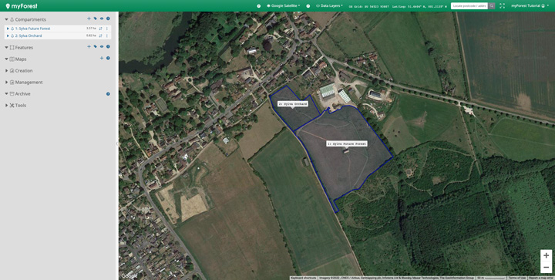Add a new map with plus icon
Screen dimensions: 555x280
tap(102, 58)
